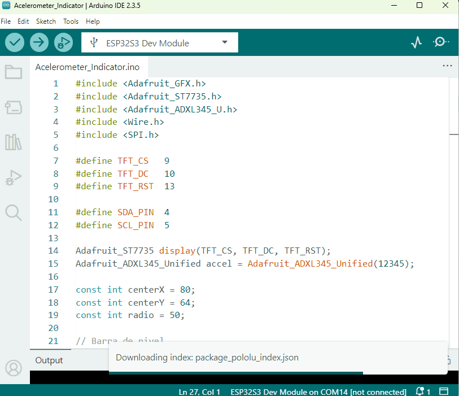Minimize the Arduino IDE window

point(394,5)
